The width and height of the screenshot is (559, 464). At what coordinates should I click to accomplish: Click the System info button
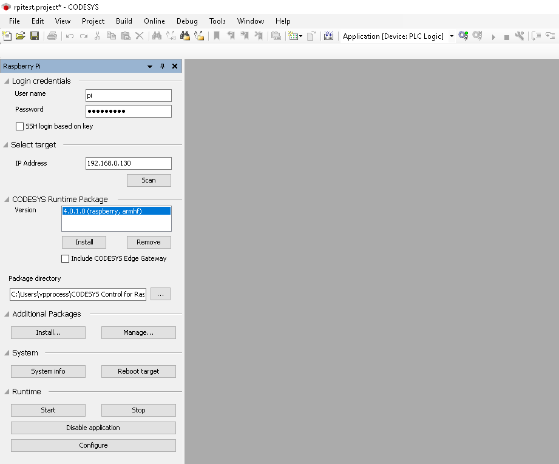48,371
